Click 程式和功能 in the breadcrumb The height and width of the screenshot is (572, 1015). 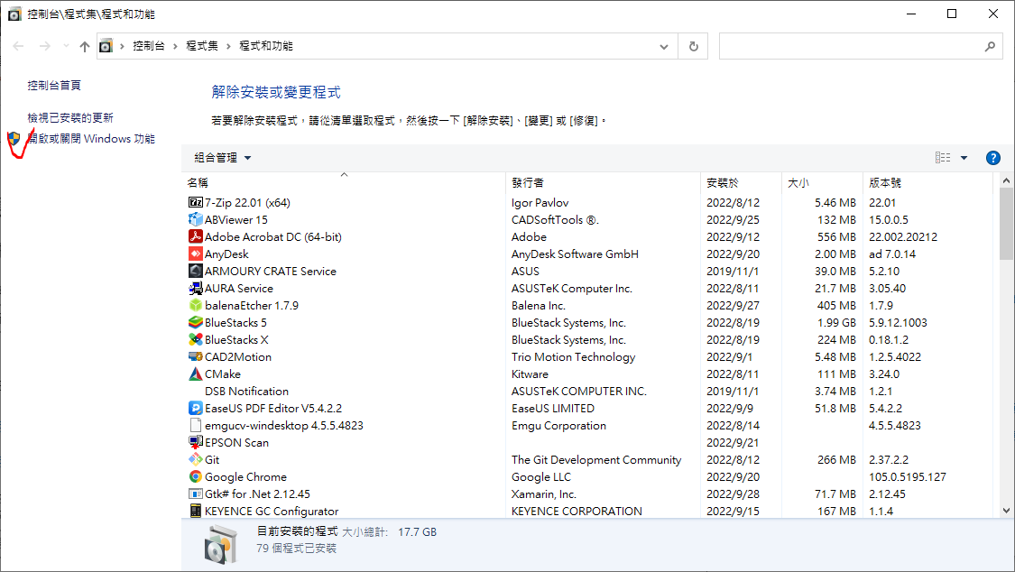[x=266, y=46]
